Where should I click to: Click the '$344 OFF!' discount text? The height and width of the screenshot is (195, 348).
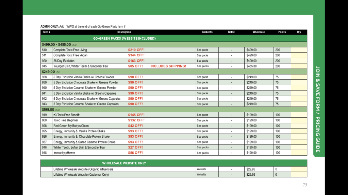(x=136, y=55)
